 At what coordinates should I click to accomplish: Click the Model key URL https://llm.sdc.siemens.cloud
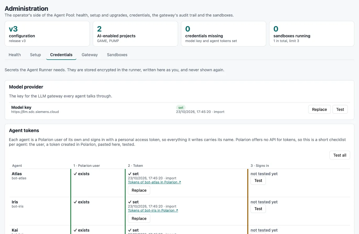pyautogui.click(x=35, y=112)
